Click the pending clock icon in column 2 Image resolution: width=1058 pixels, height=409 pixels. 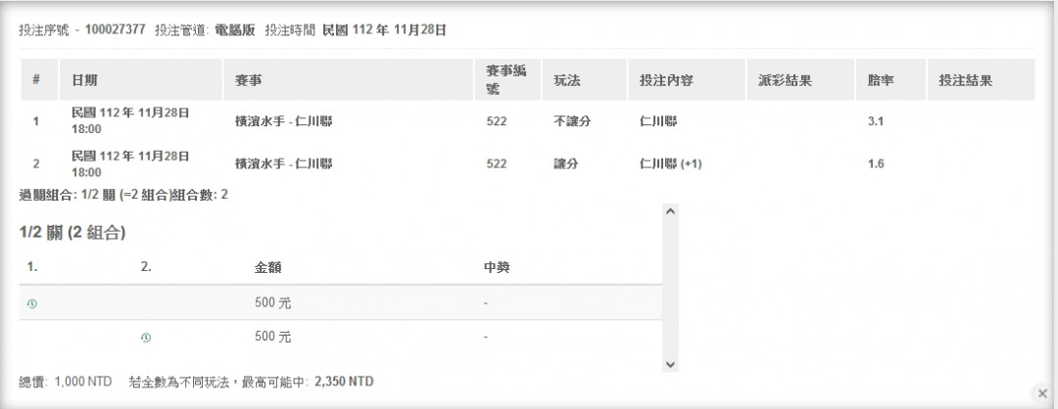pyautogui.click(x=146, y=337)
